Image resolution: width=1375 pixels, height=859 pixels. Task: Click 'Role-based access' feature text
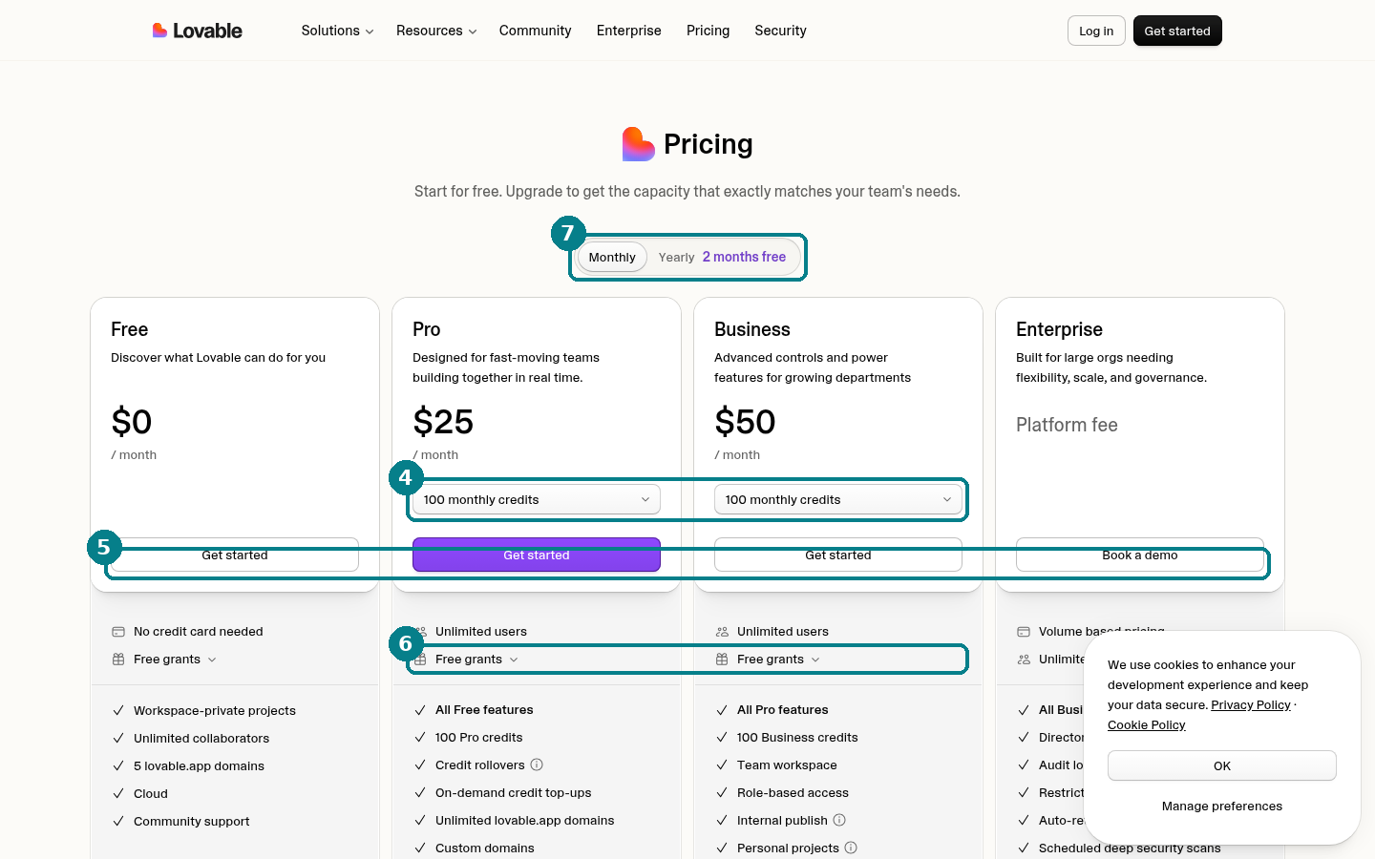793,792
